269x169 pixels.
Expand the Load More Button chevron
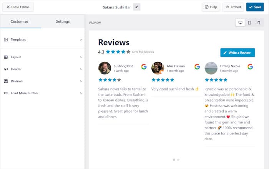pos(81,93)
